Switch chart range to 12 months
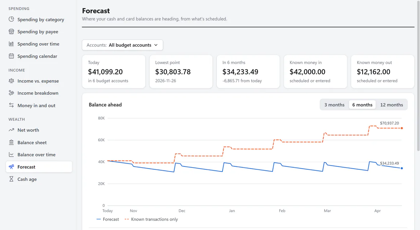Viewport: 420px width, 230px height. click(x=391, y=105)
